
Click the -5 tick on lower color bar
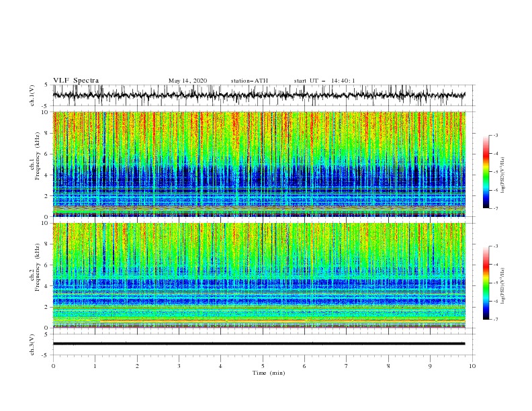pyautogui.click(x=495, y=283)
